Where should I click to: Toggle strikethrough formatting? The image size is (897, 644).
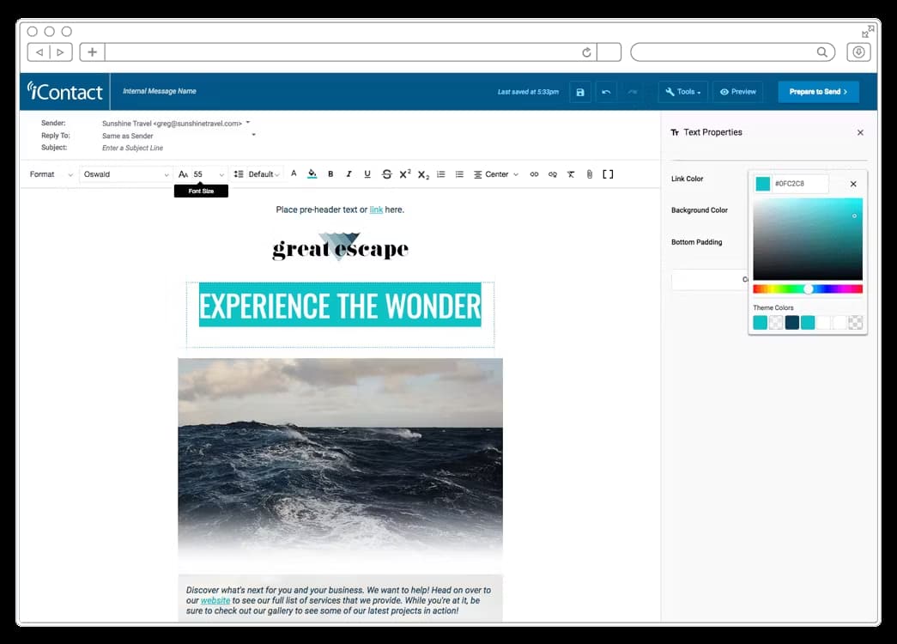tap(387, 174)
